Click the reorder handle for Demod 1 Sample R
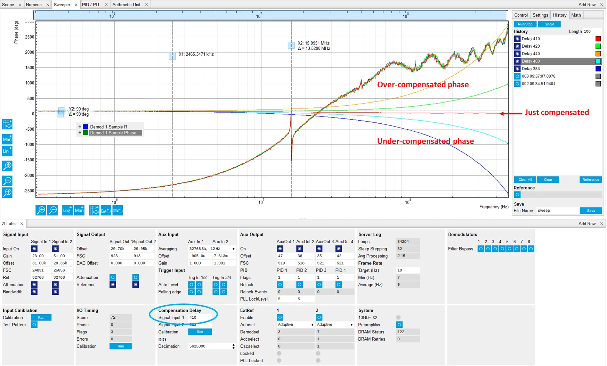 pyautogui.click(x=80, y=127)
